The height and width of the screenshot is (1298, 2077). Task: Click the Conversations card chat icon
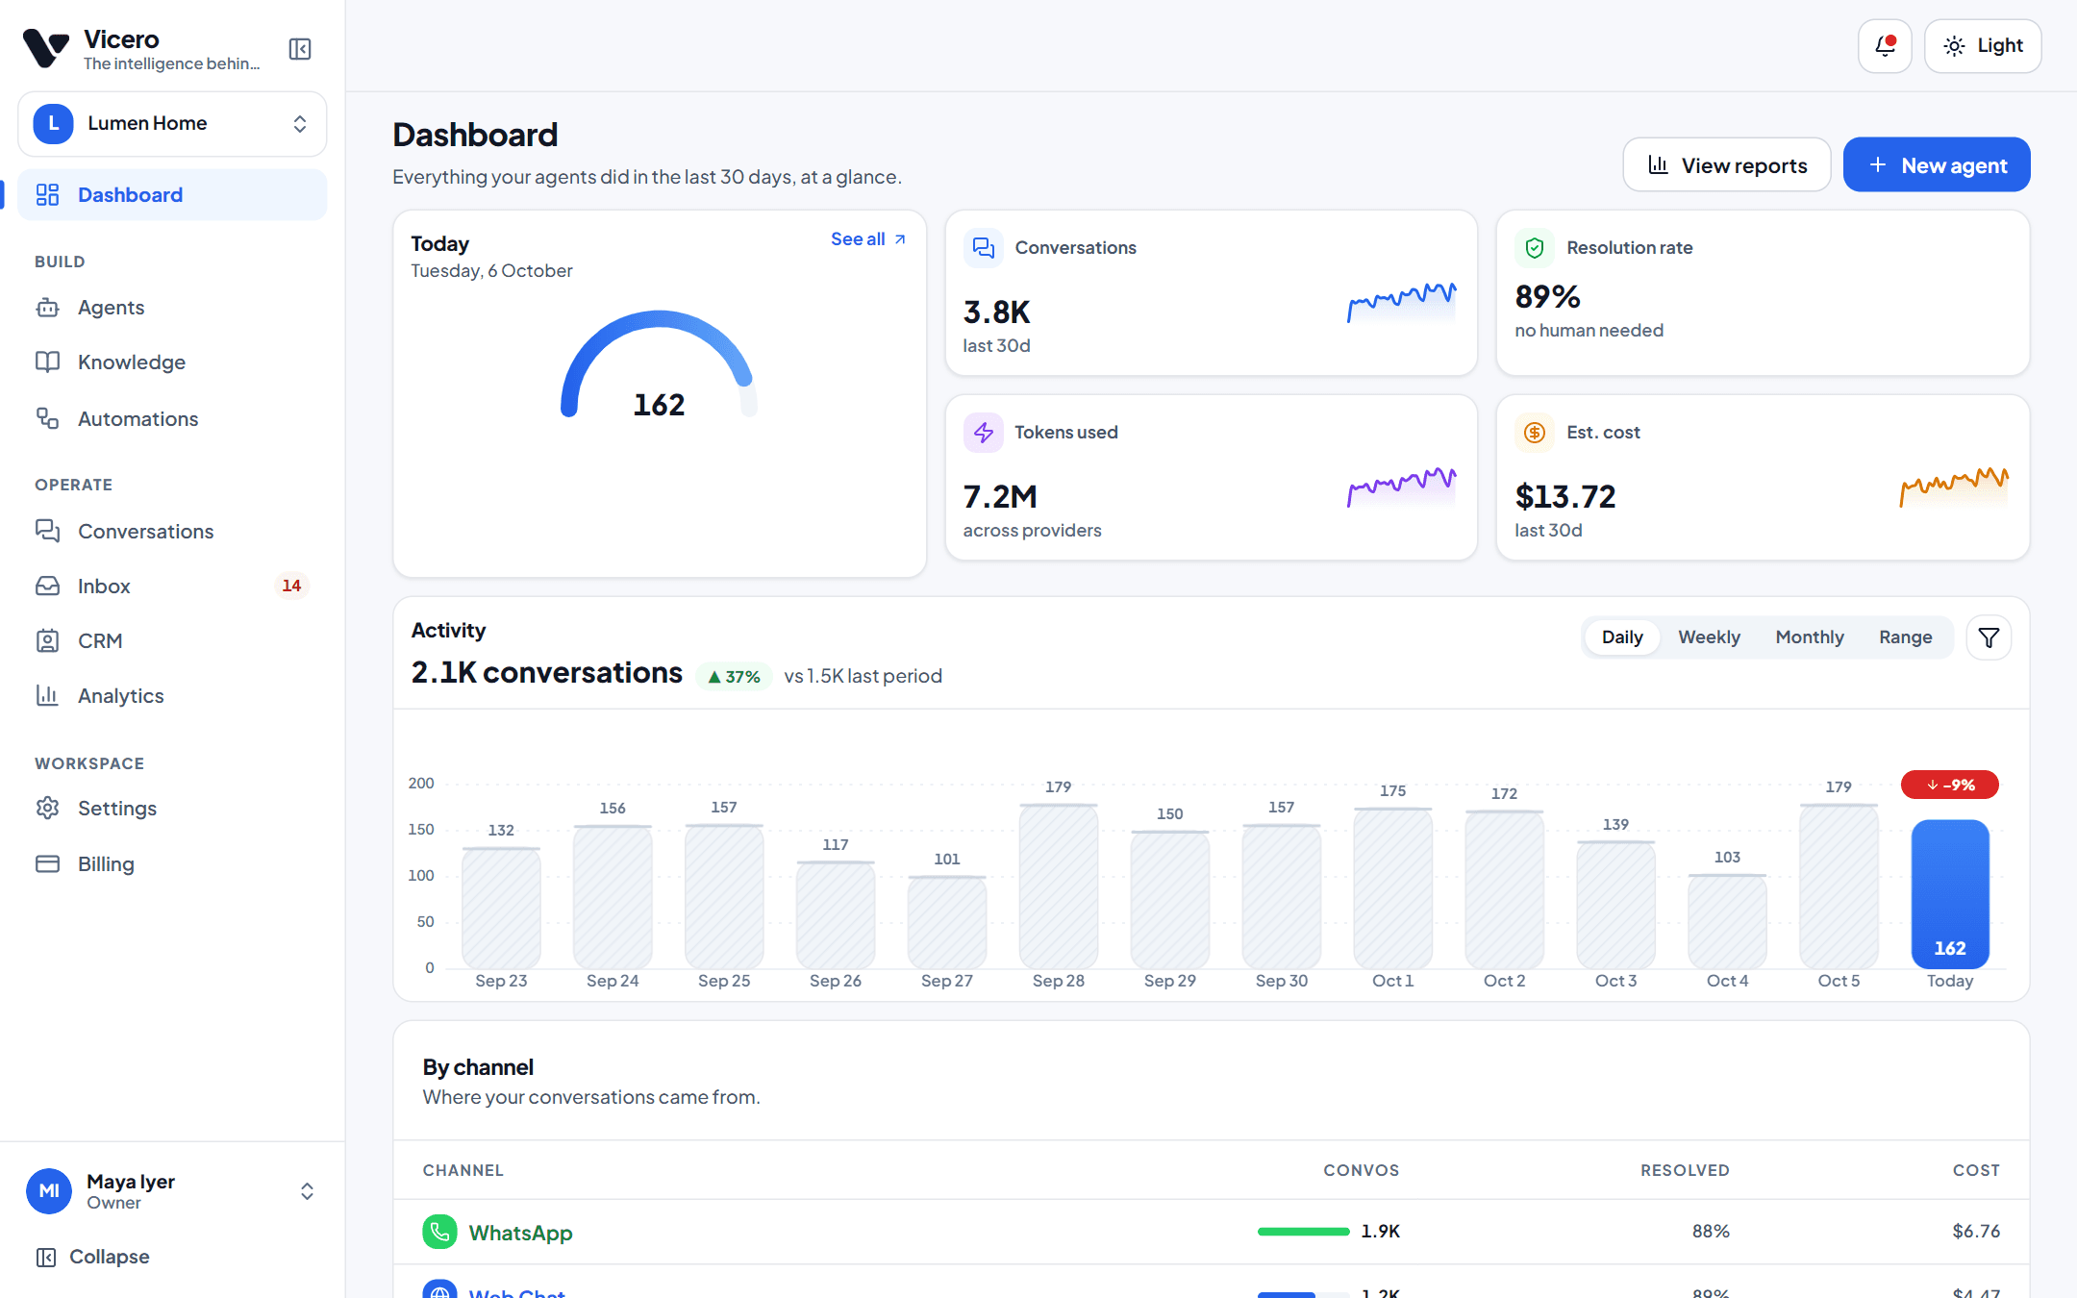click(984, 248)
